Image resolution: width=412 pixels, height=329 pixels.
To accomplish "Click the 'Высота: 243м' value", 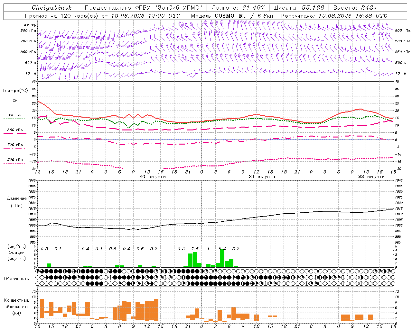I will (x=355, y=8).
